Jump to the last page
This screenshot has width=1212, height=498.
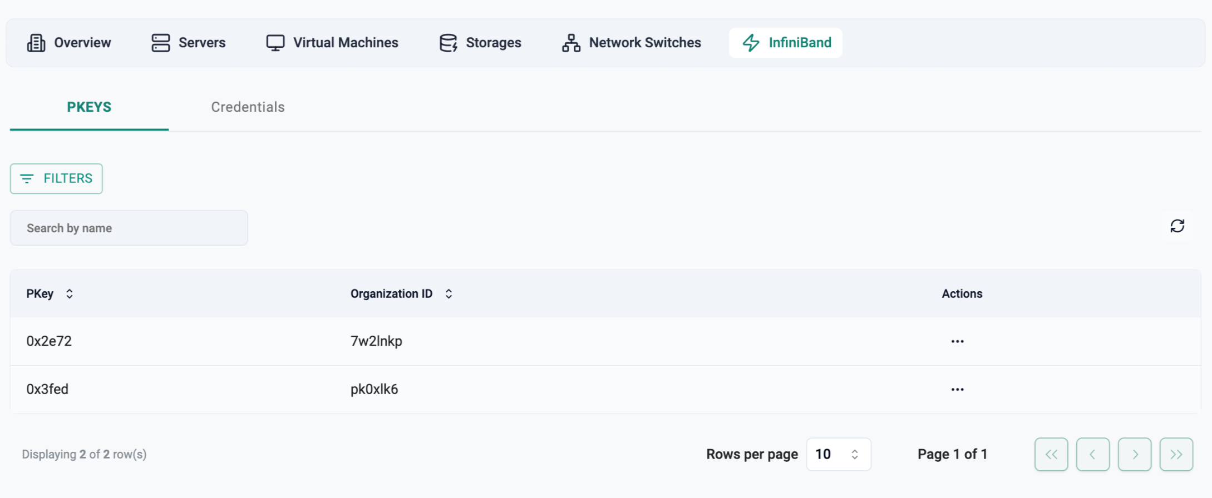pyautogui.click(x=1176, y=454)
